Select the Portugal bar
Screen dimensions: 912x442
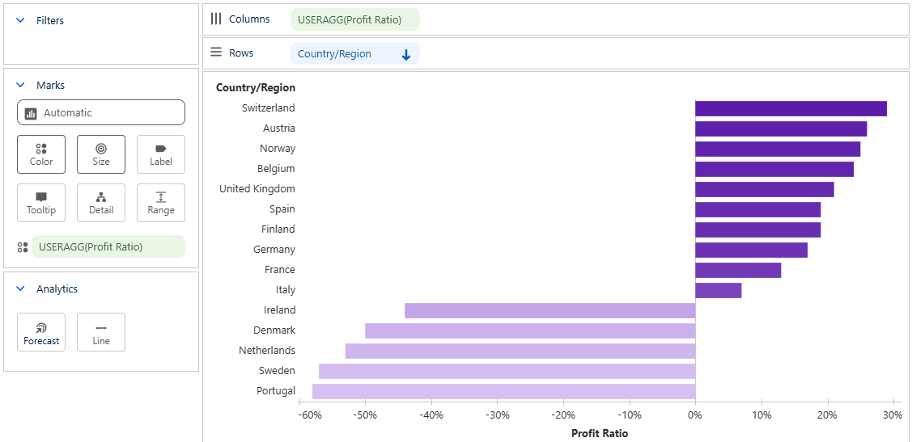503,391
